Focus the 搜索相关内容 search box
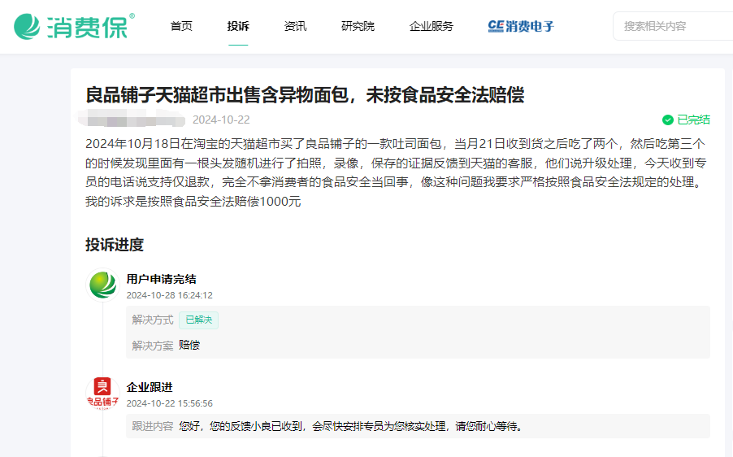 click(x=673, y=26)
